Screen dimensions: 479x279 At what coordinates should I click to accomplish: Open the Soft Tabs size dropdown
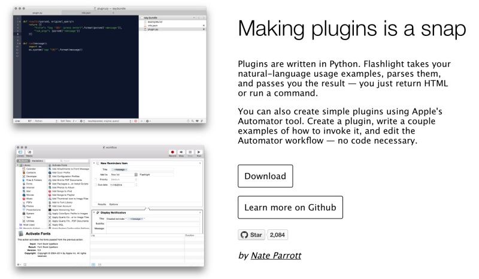[x=69, y=121]
